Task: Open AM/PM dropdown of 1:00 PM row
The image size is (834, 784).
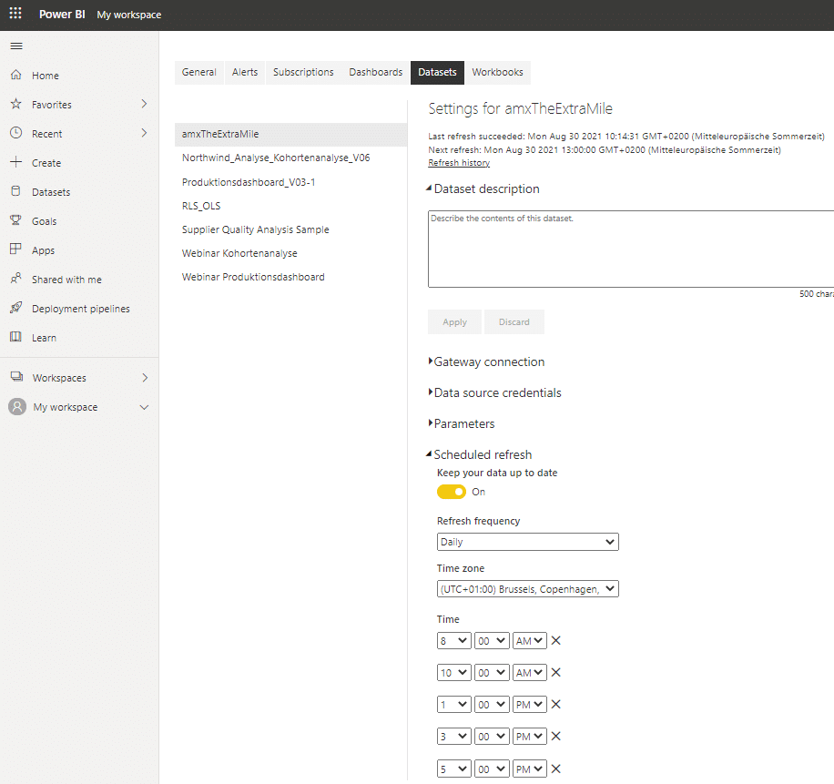Action: (530, 705)
